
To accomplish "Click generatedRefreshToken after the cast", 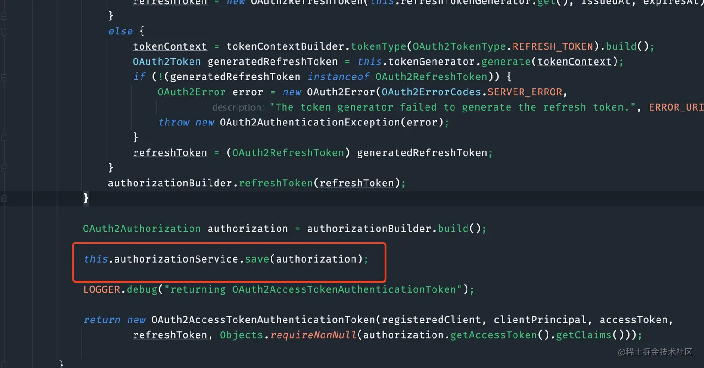I will coord(422,152).
